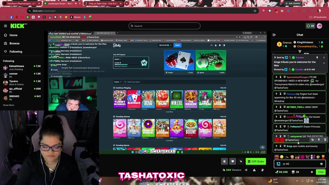Viewport: 329px width, 185px height.
Task: Open YouTube bookmark
Action: tap(22, 17)
